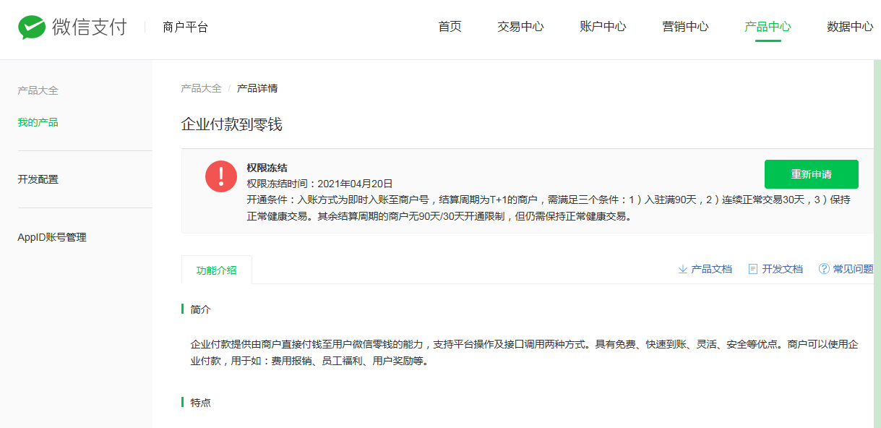Screen dimensions: 881x428
Task: Click the WeChat Pay logo icon
Action: click(32, 27)
